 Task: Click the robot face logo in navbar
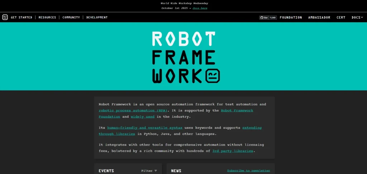pos(5,17)
